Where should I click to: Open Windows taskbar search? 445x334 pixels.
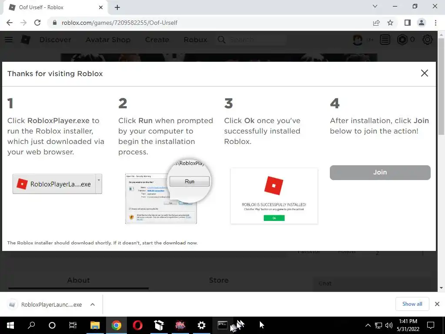[x=31, y=325]
